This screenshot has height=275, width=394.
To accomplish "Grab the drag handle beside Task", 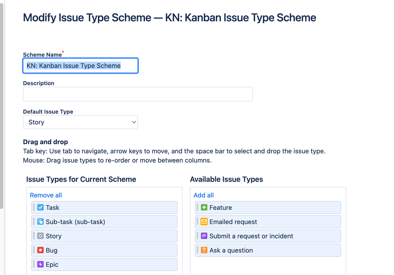I will (x=34, y=208).
